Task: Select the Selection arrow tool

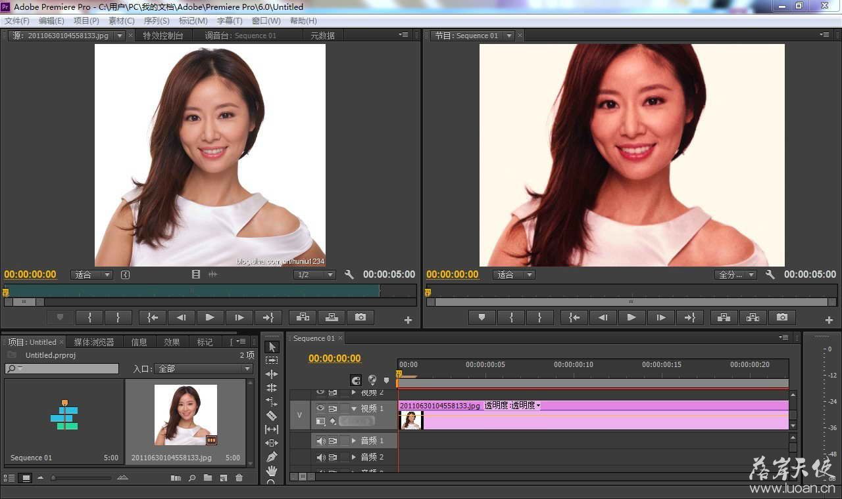Action: pyautogui.click(x=272, y=347)
